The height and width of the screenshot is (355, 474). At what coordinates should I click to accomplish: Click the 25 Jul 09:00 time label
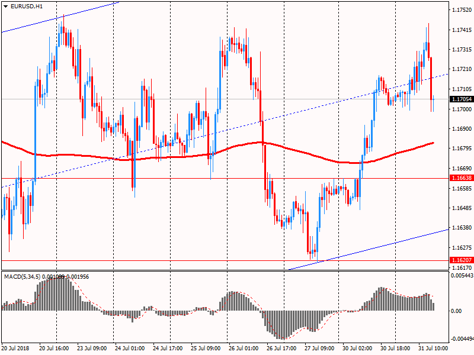click(206, 348)
